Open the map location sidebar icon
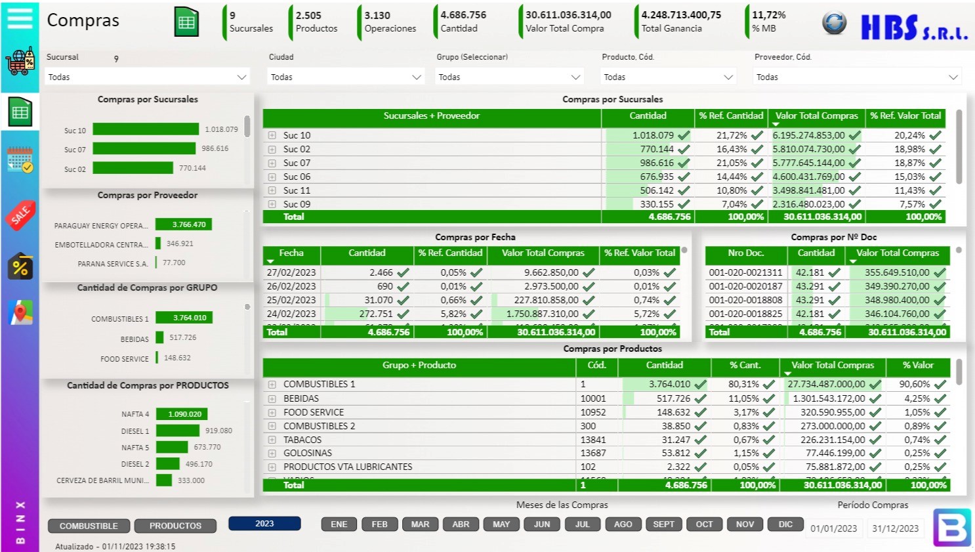The height and width of the screenshot is (552, 975). click(20, 312)
